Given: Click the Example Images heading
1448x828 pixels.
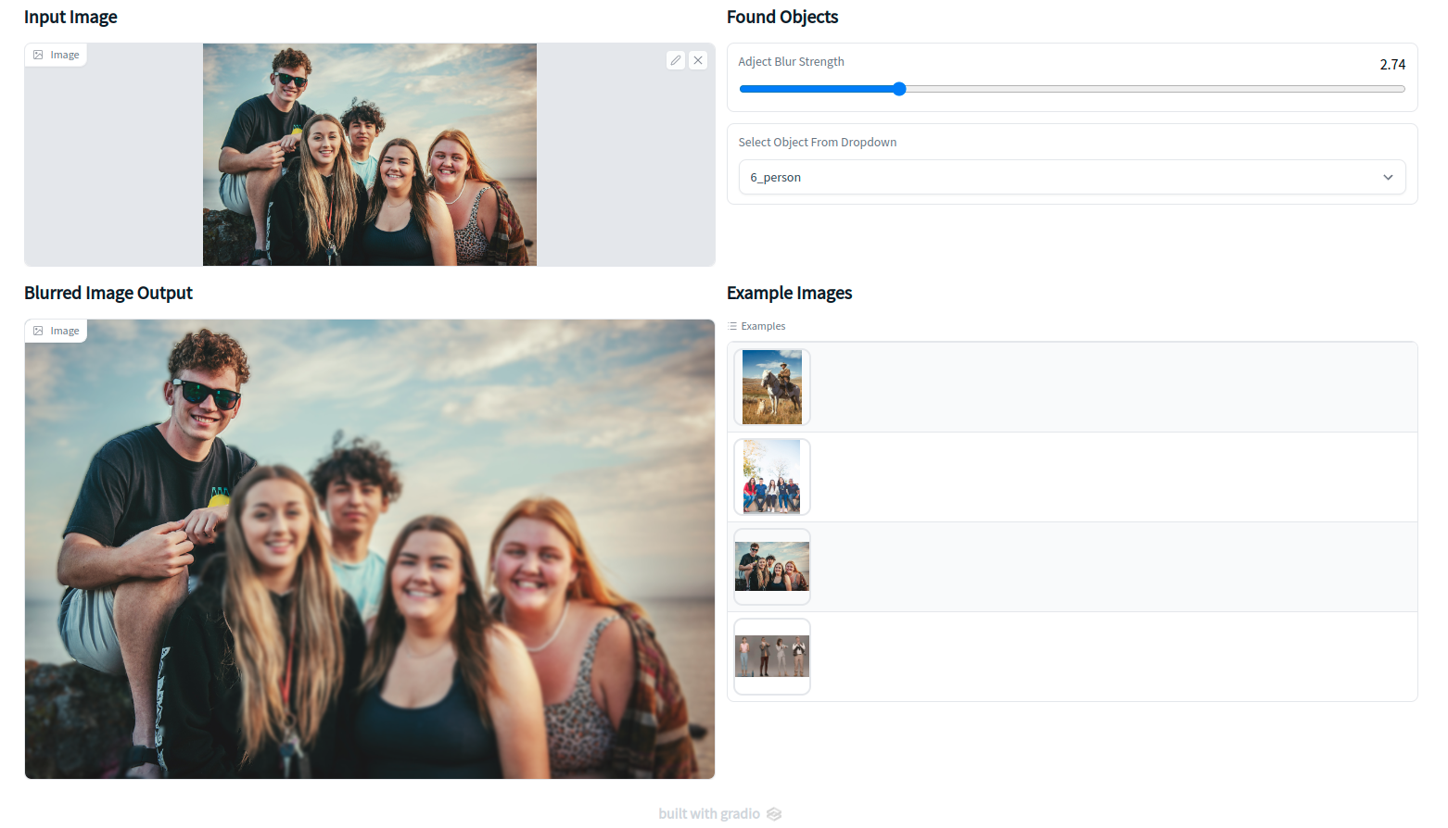Looking at the screenshot, I should coord(789,293).
